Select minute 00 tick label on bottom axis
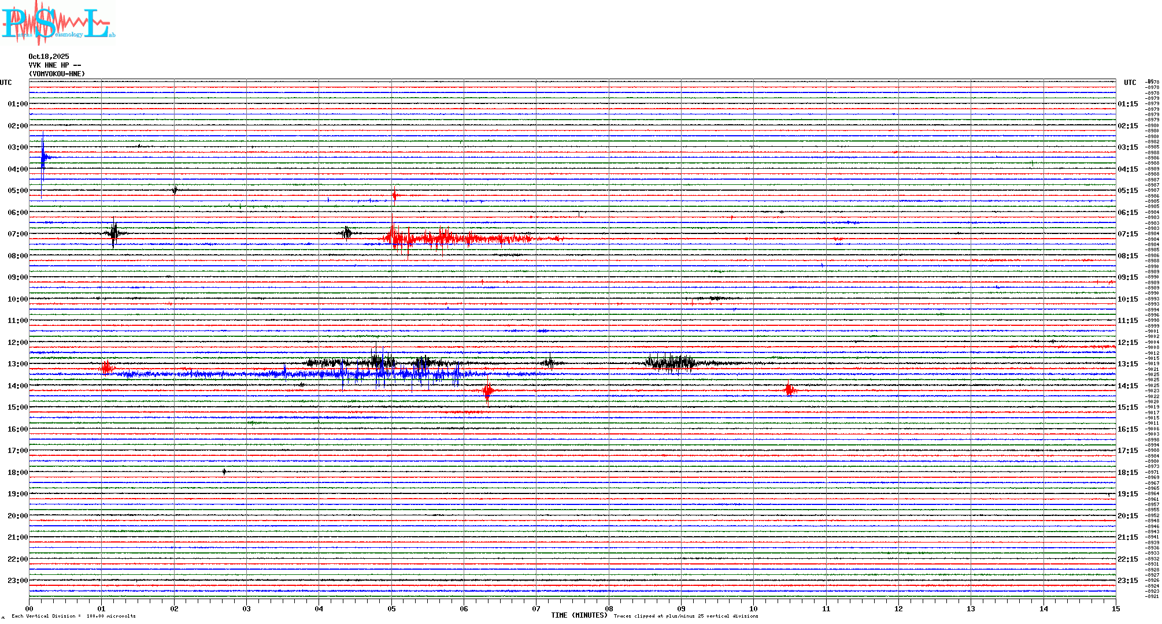 (29, 608)
